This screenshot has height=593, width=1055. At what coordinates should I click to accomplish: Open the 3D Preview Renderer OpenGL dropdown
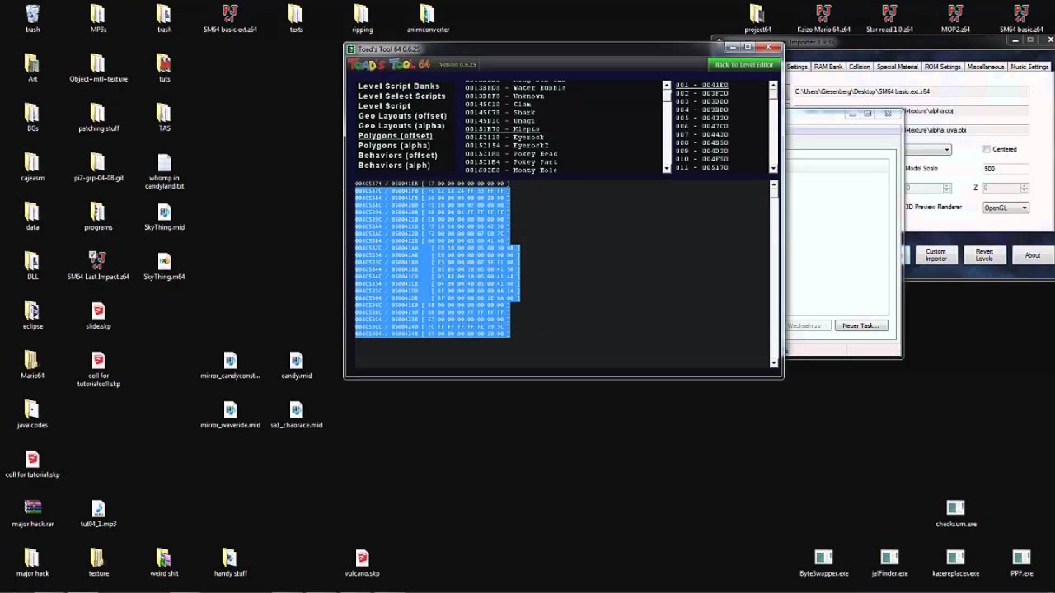click(1006, 208)
